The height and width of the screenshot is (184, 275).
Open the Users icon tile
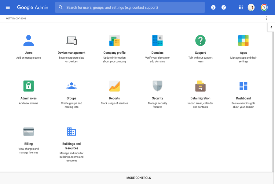(28, 41)
